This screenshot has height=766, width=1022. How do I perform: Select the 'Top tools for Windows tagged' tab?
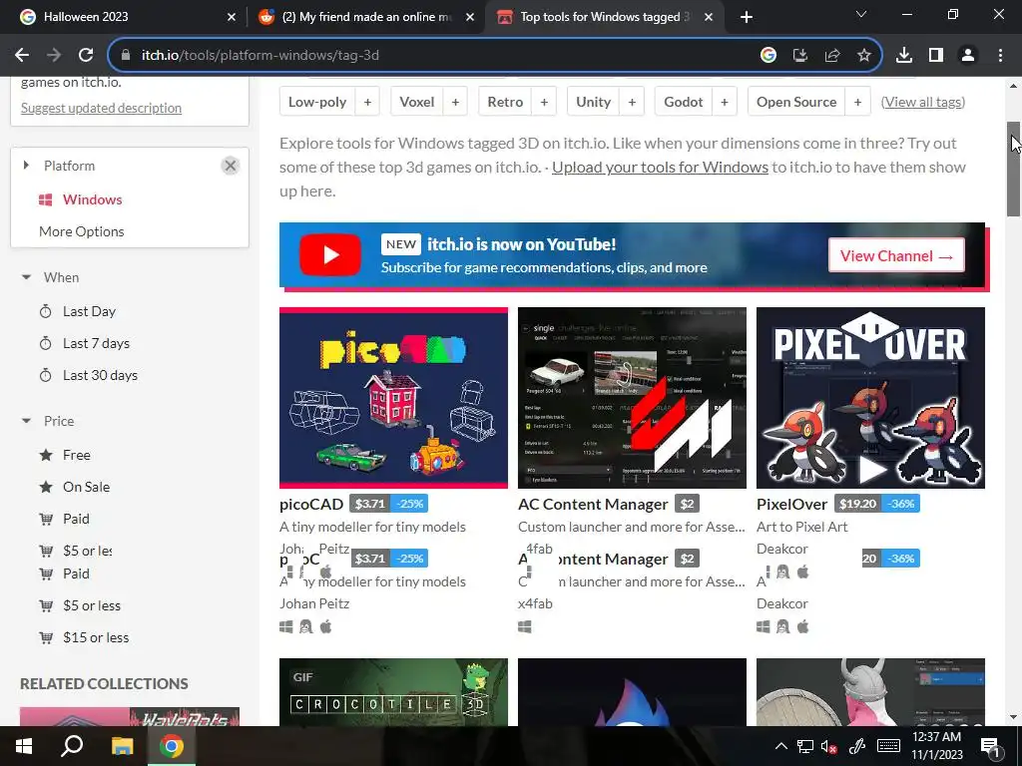pyautogui.click(x=603, y=17)
